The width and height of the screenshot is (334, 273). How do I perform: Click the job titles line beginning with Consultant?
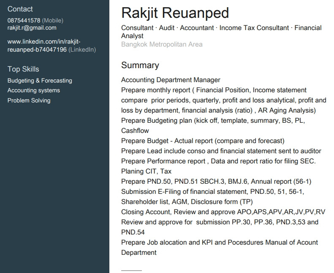[221, 32]
